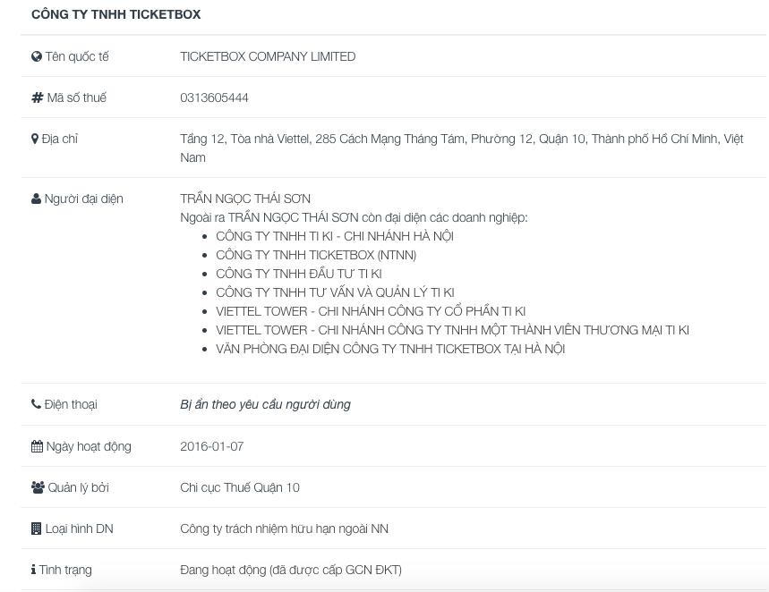Click the map marker icon by Địa chỉ
Screen dimensions: 769x592
coord(35,139)
